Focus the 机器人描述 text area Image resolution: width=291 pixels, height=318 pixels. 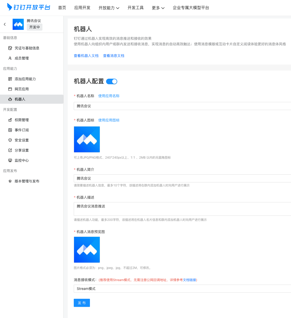[182, 209]
